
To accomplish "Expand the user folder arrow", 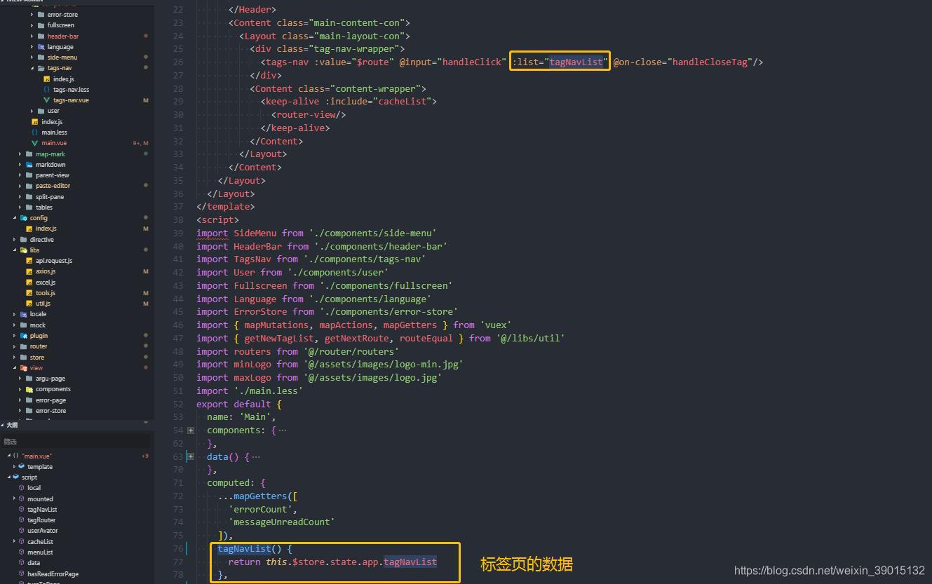I will pos(32,111).
